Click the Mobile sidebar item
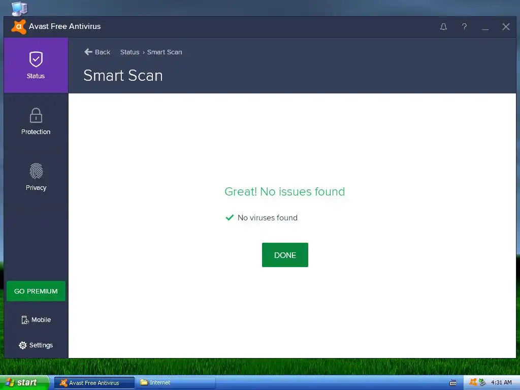This screenshot has width=520, height=390. 36,320
